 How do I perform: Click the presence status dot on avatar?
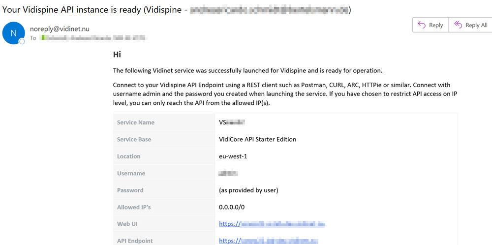click(x=22, y=42)
